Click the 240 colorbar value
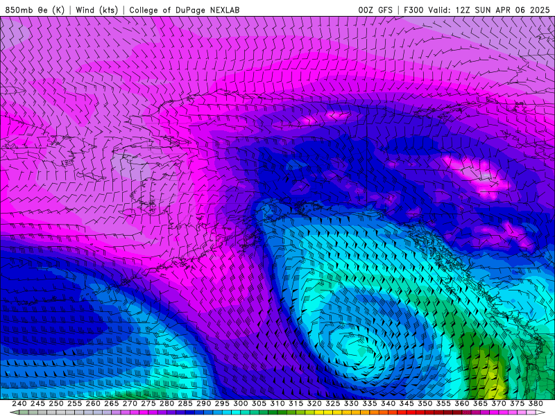555x416 pixels. coord(19,404)
